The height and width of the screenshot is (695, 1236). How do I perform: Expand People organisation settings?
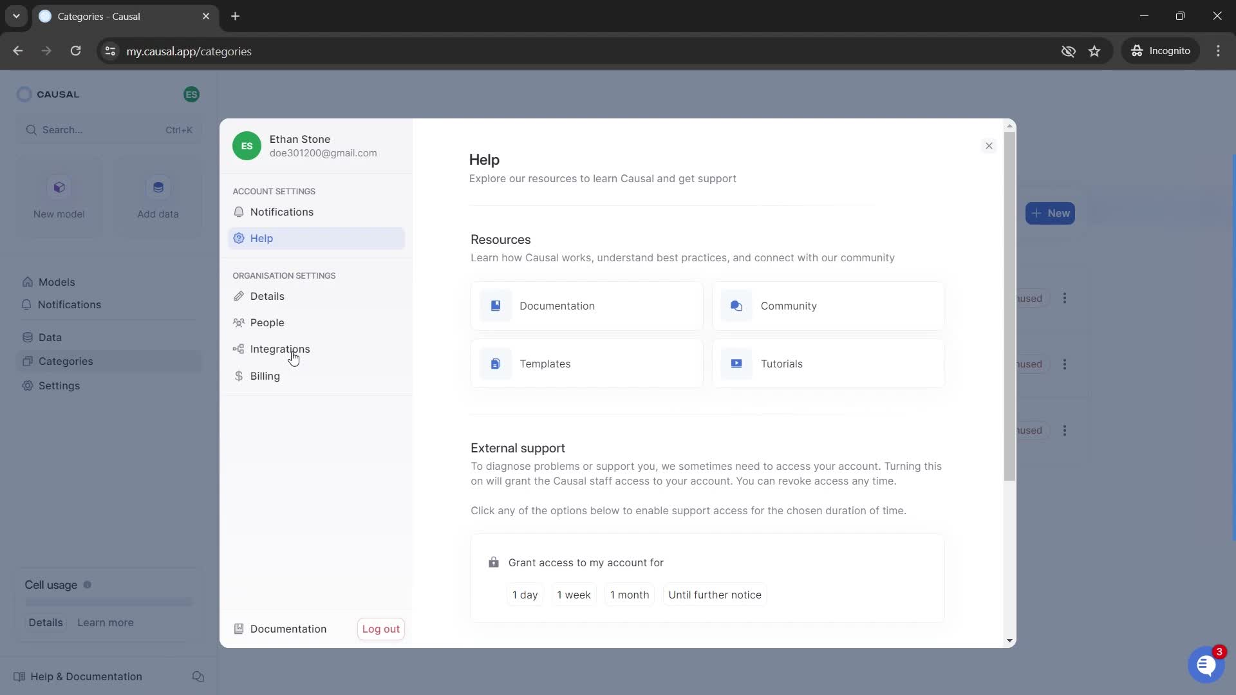coord(267,322)
